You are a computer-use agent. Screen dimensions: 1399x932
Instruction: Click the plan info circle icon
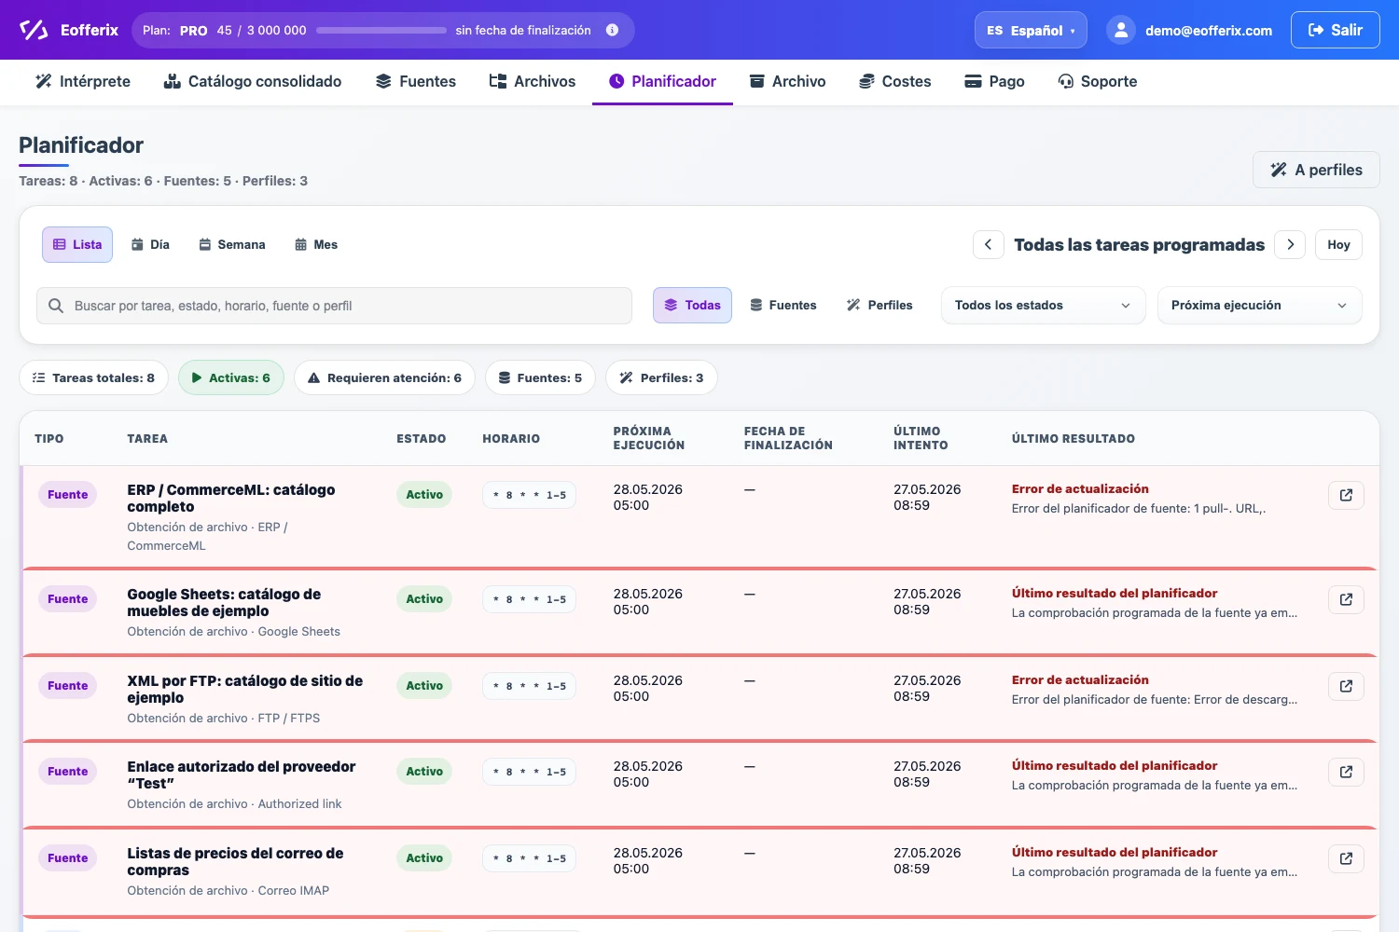(x=612, y=30)
